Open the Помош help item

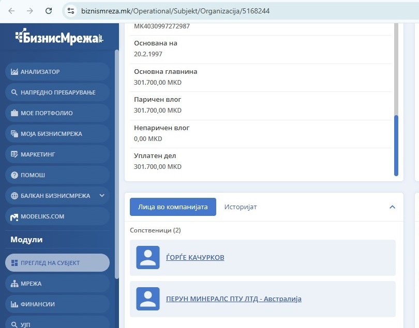(x=57, y=175)
